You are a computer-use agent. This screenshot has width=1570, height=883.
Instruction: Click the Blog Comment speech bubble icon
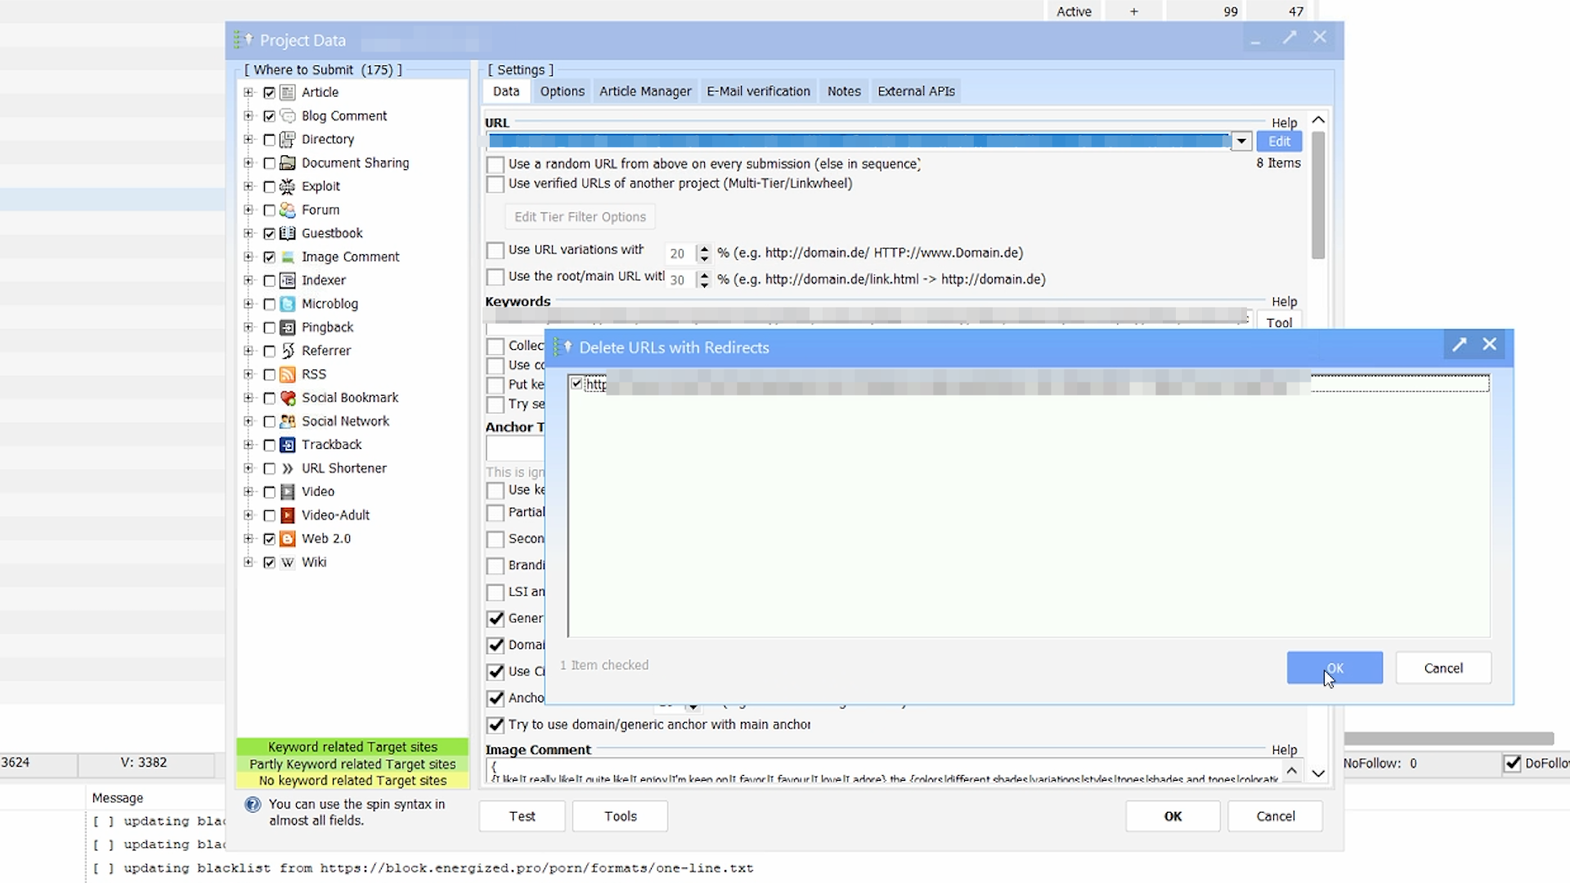[288, 116]
